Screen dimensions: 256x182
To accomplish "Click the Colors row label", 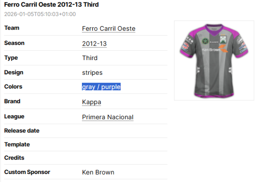I will [x=13, y=87].
